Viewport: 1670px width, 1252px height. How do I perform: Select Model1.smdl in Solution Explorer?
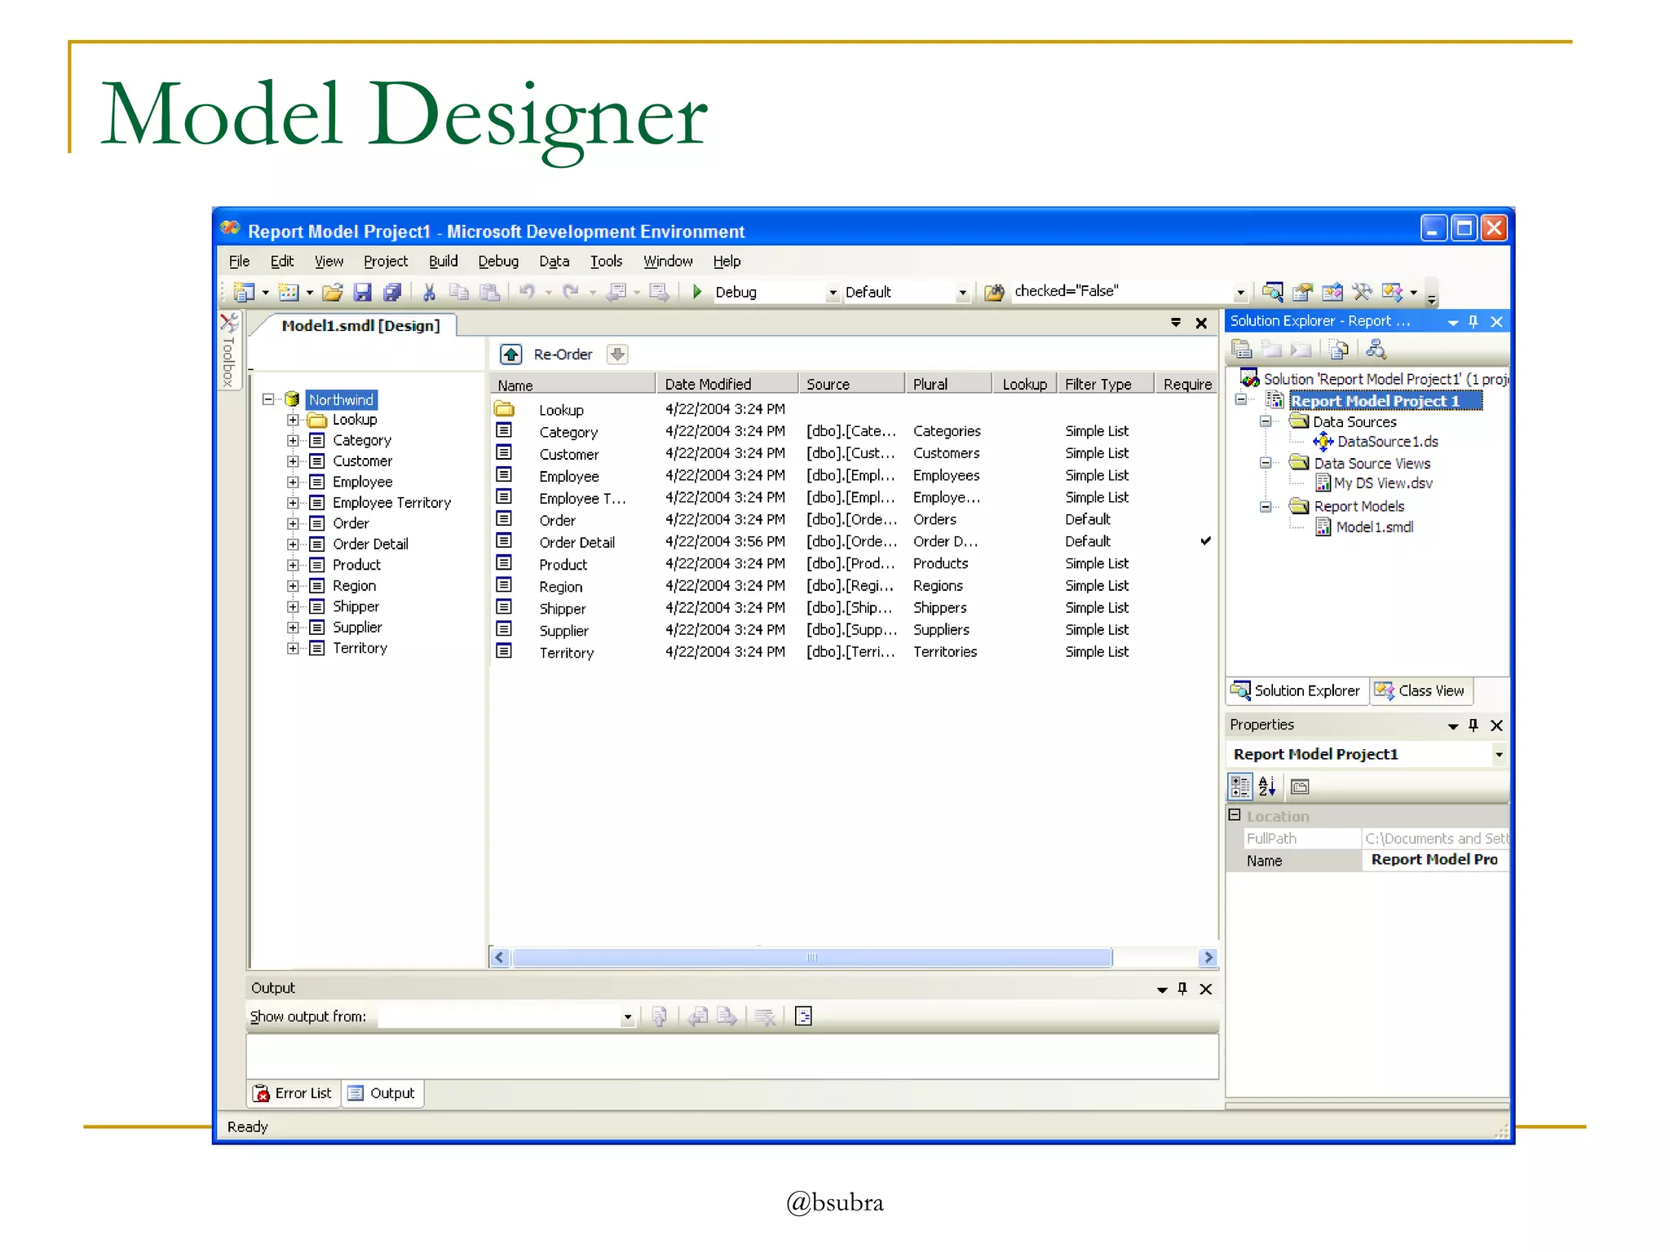(1374, 527)
